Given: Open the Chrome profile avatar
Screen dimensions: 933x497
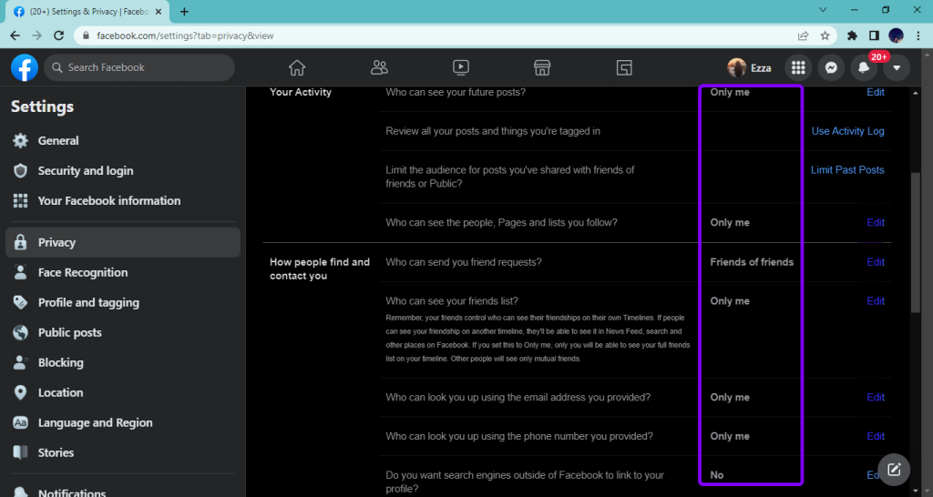Looking at the screenshot, I should coord(897,35).
